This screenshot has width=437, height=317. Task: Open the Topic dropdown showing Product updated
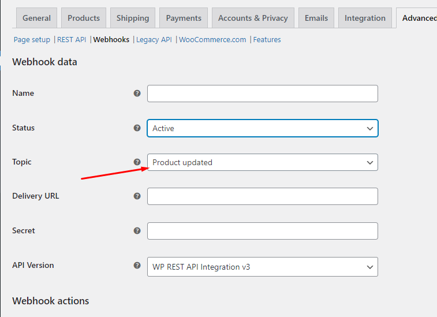pos(263,162)
